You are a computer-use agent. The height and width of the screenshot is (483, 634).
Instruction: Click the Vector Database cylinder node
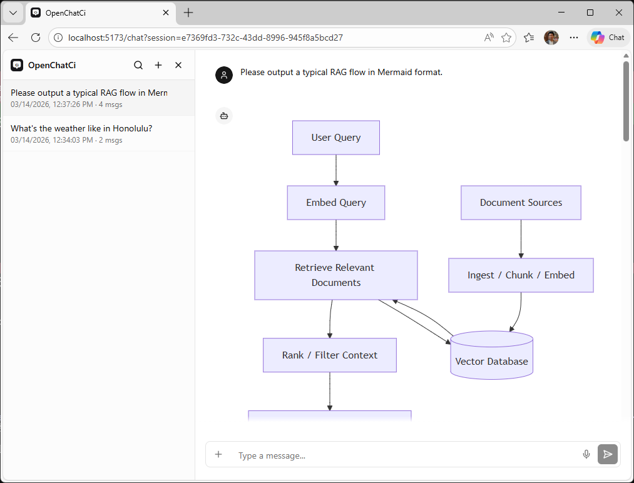(492, 355)
